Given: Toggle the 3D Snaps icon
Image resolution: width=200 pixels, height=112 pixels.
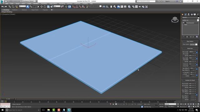Looking at the screenshot, I should pos(74,7).
